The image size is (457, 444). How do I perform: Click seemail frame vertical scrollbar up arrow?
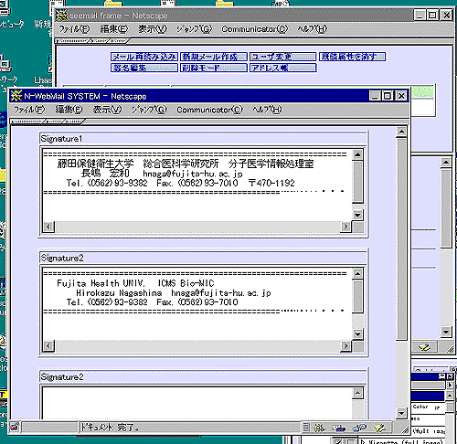click(446, 163)
